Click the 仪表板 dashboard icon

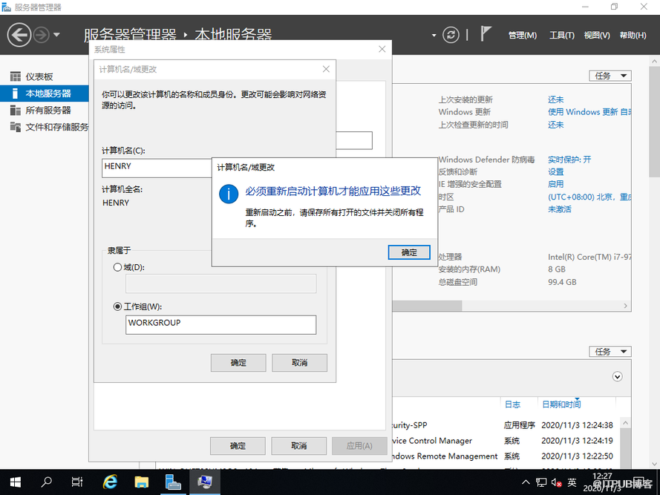point(16,76)
